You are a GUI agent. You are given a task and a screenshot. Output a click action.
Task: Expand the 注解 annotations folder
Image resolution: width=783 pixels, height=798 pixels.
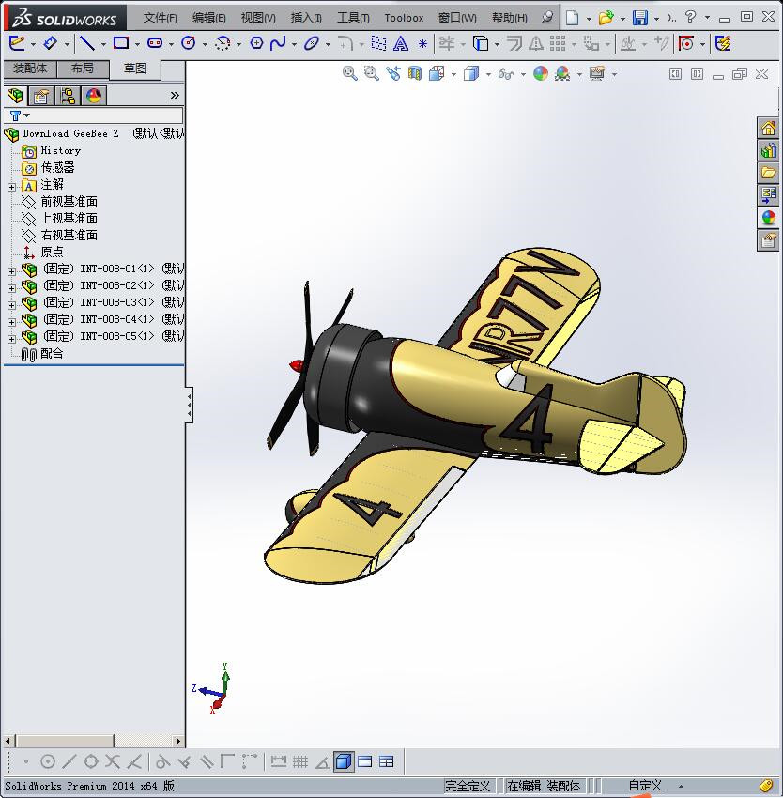pyautogui.click(x=11, y=186)
